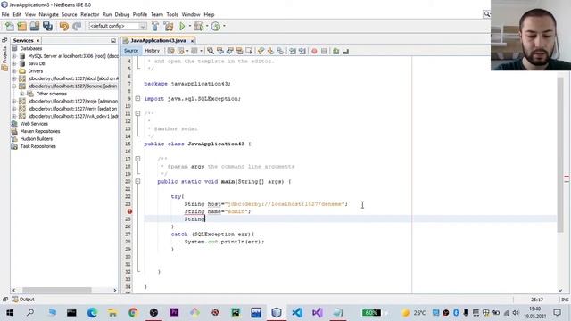Open Run Project dropdown arrow
The width and height of the screenshot is (571, 321).
[x=189, y=26]
